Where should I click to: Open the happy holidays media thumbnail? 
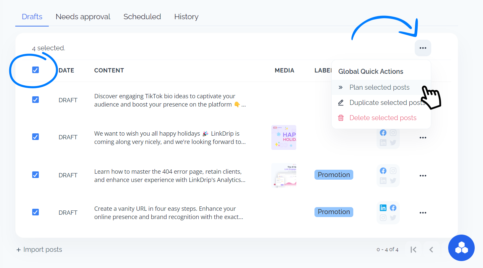[x=284, y=137]
